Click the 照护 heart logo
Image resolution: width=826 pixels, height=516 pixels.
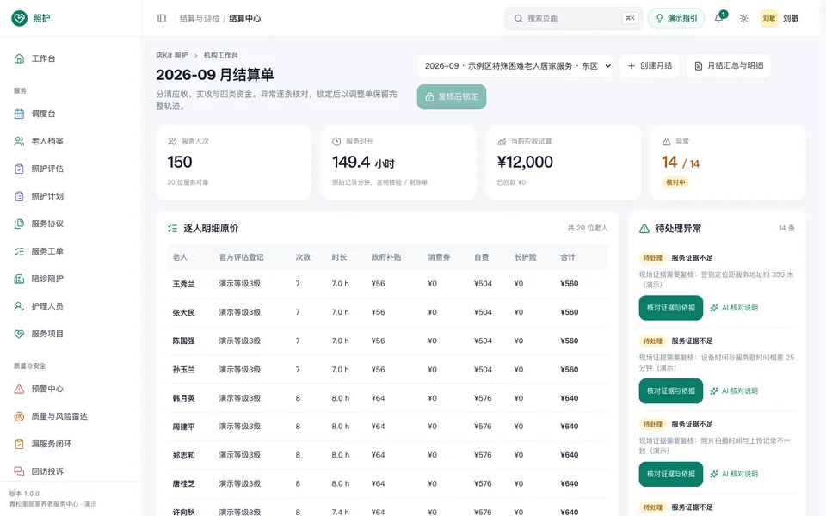pyautogui.click(x=20, y=18)
